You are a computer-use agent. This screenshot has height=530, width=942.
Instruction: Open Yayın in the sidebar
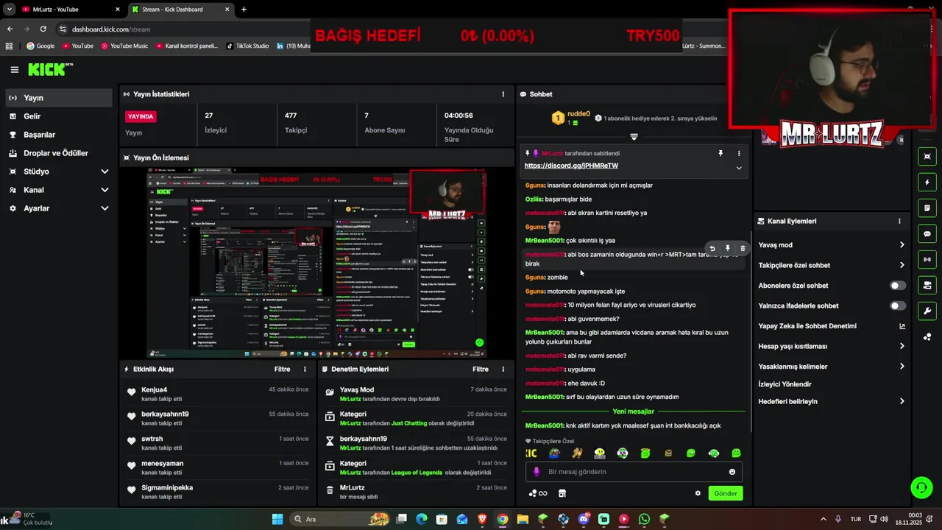(x=59, y=98)
